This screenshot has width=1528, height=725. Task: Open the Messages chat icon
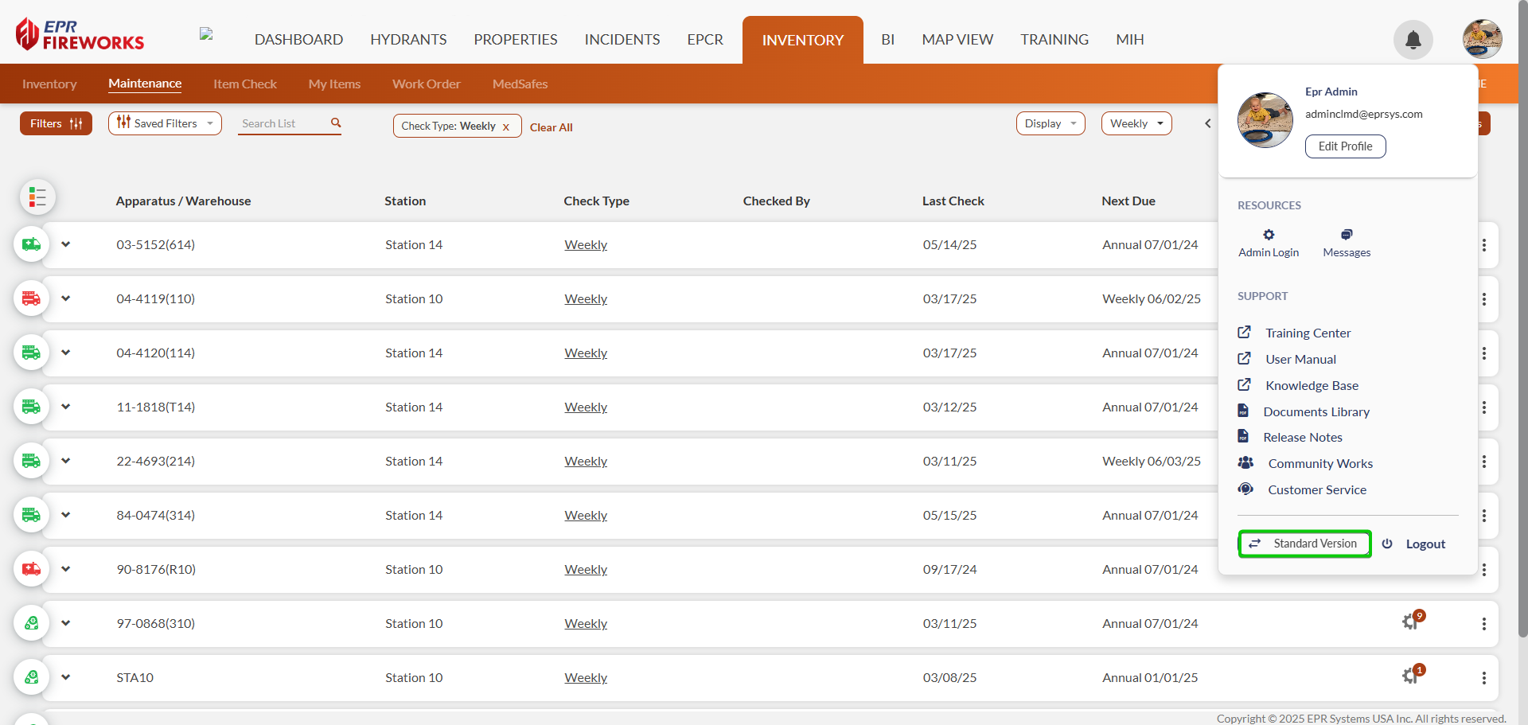1346,235
